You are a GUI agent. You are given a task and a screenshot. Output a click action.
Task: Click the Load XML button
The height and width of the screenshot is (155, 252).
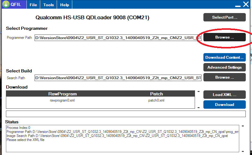(224, 95)
